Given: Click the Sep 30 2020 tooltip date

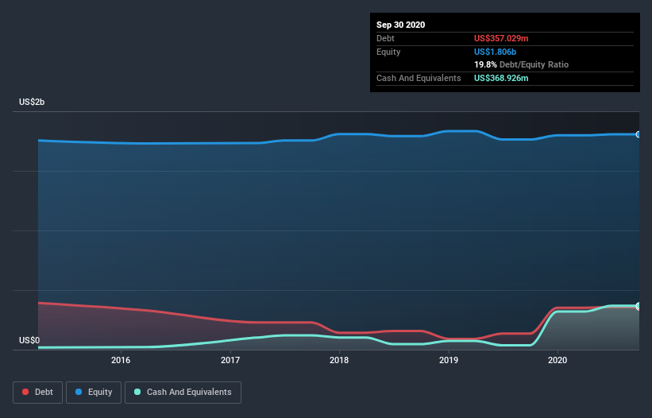Looking at the screenshot, I should pos(401,25).
